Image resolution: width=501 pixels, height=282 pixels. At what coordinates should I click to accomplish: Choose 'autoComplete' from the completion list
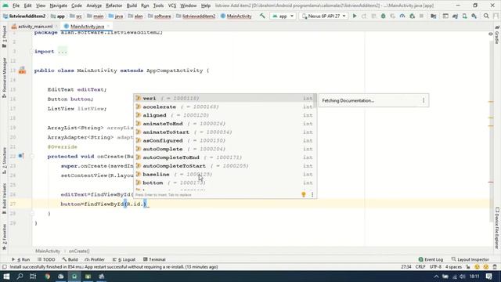(x=225, y=149)
